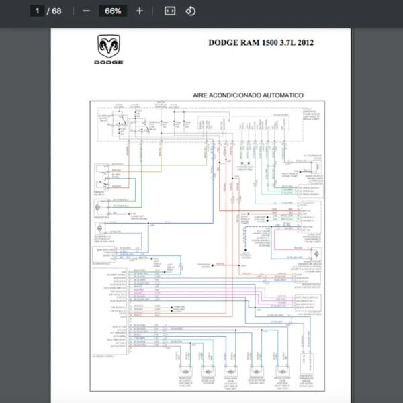Click the evaporator temperature sensor box

pyautogui.click(x=307, y=371)
